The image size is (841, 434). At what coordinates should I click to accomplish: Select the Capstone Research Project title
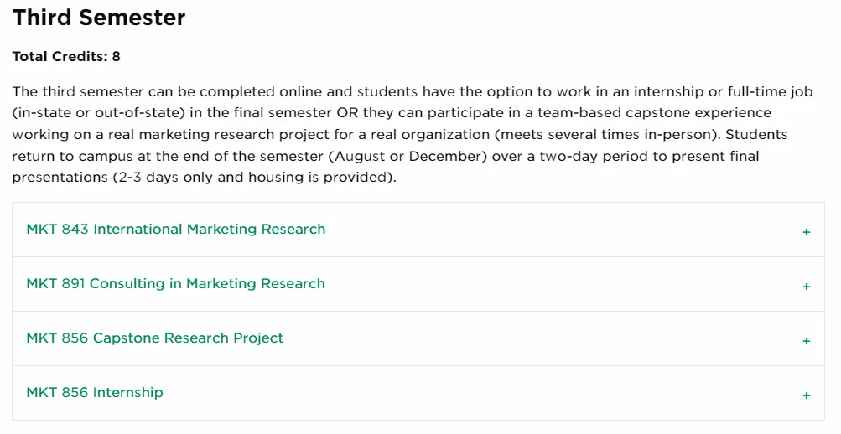coord(188,338)
